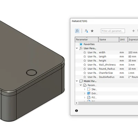Select the Wall_thickness name cell

(x=107, y=65)
